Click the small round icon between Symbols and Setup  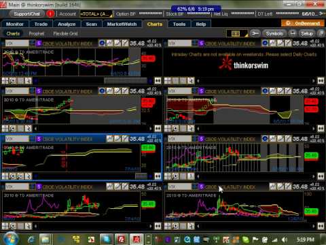(x=293, y=33)
